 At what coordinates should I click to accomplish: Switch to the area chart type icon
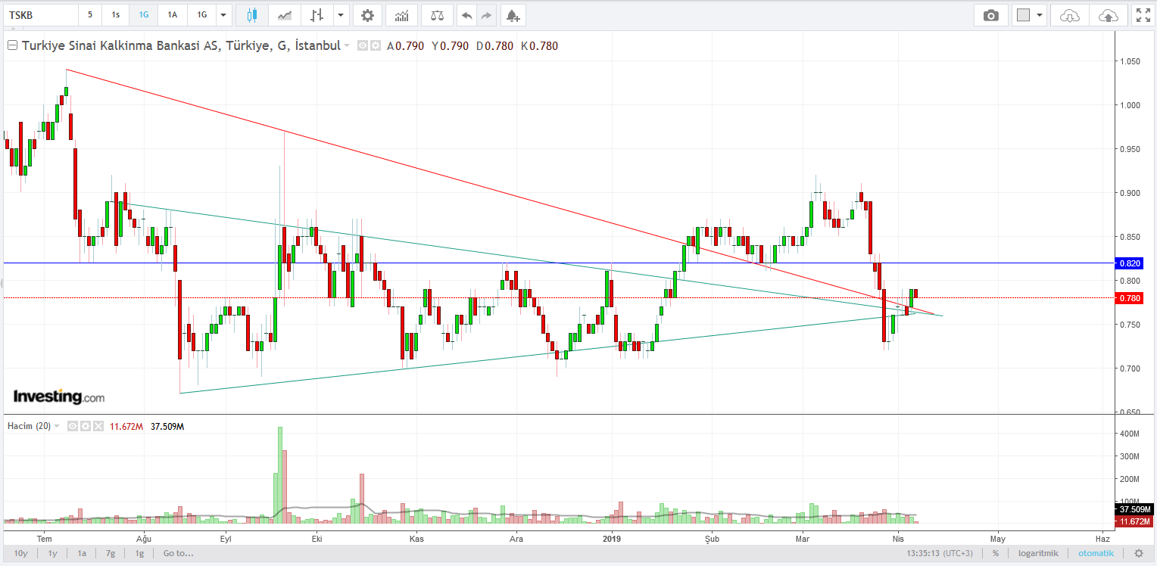285,15
